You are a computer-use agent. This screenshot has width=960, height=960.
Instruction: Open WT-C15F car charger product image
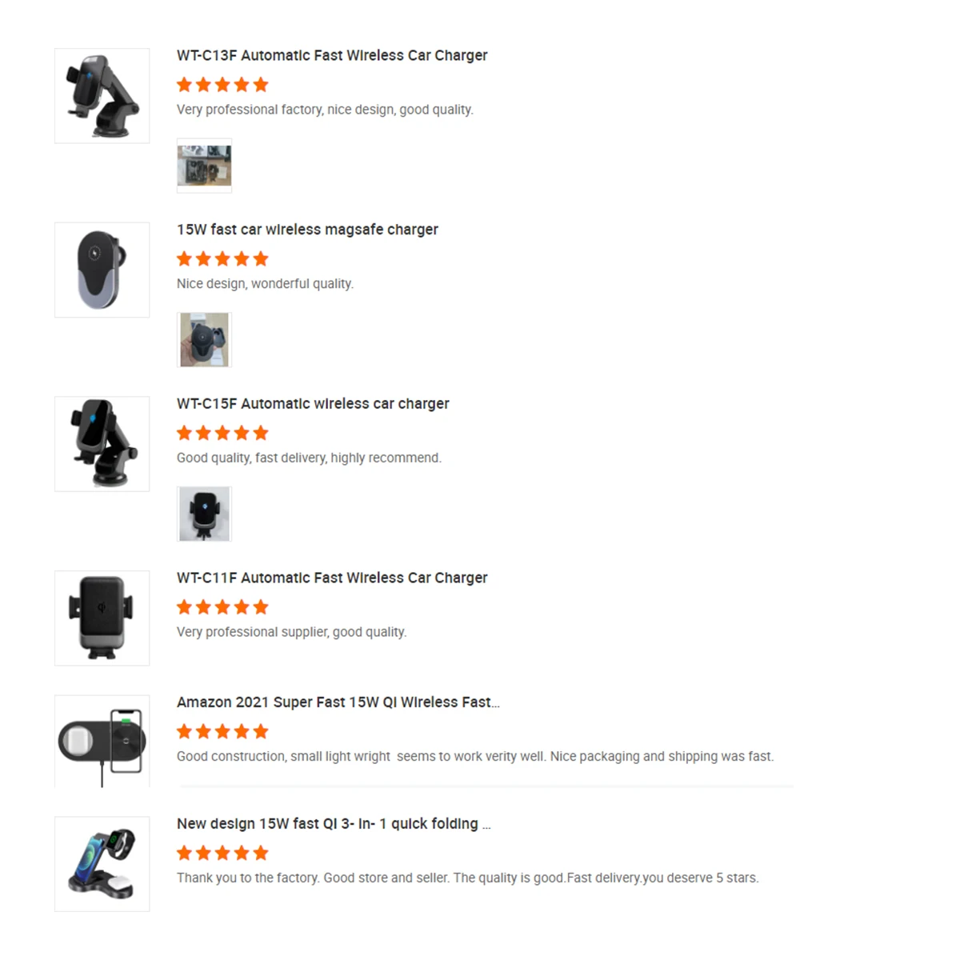pos(102,444)
